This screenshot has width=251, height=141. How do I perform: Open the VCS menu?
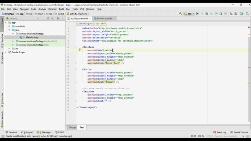coord(82,9)
